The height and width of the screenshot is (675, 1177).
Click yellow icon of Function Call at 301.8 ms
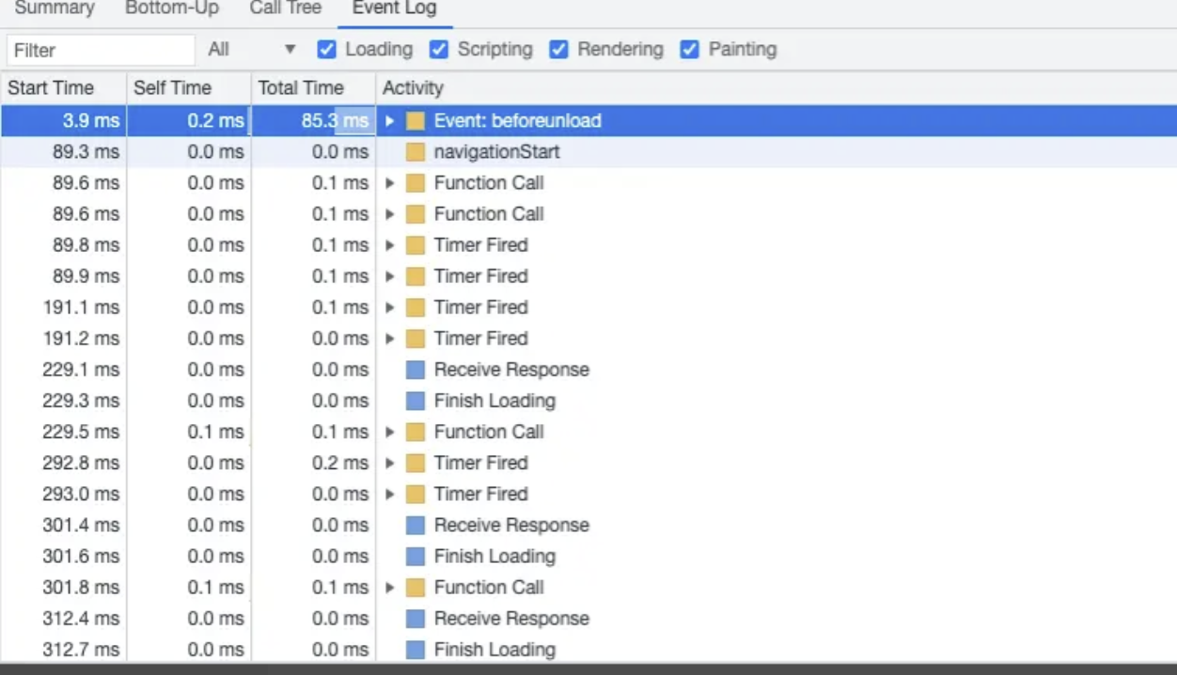tap(416, 588)
